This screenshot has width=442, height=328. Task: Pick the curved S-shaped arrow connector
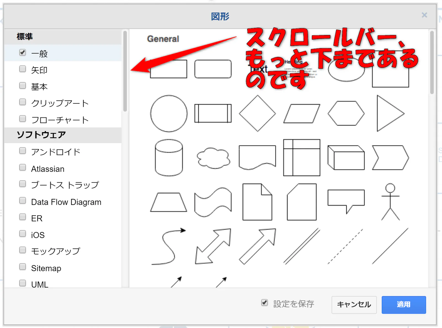click(169, 246)
